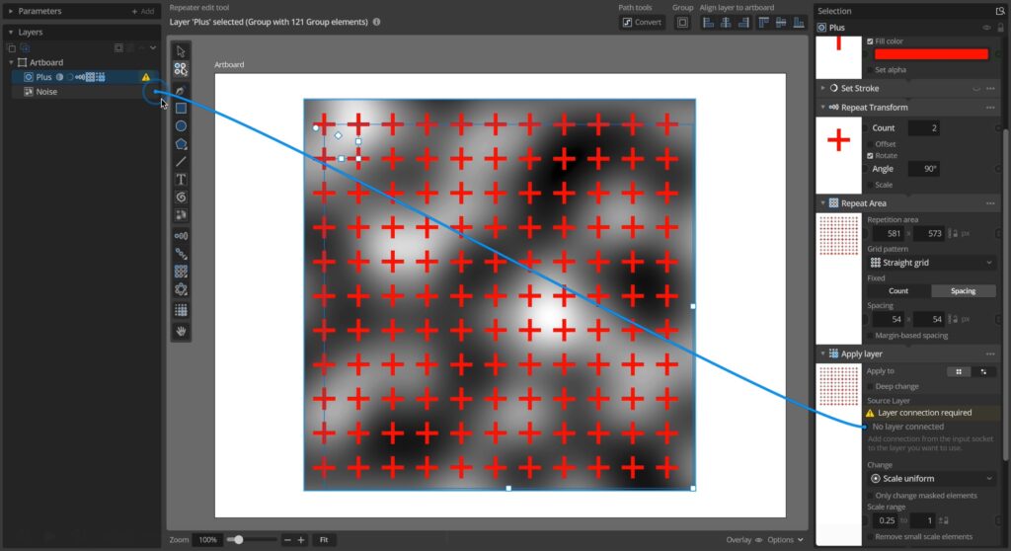This screenshot has height=551, width=1011.
Task: Click the Group layers icon
Action: 681,22
